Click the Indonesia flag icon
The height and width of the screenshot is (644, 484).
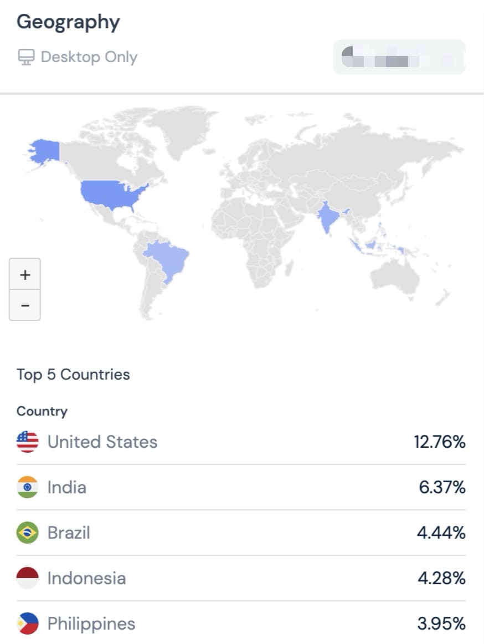[28, 578]
